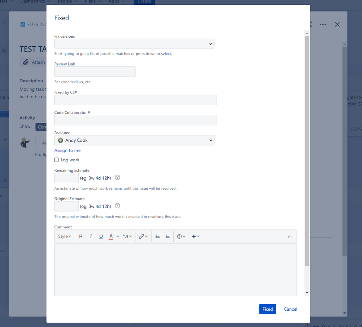Image resolution: width=362 pixels, height=327 pixels.
Task: Toggle underline in comment toolbar
Action: coord(101,236)
